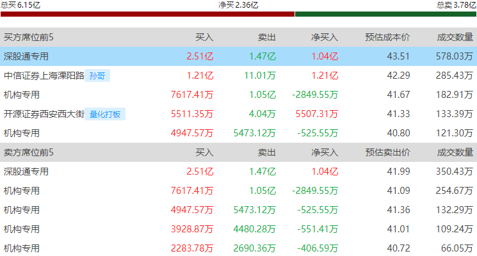Click the volume 109.24万 cell
The height and width of the screenshot is (256, 477).
pyautogui.click(x=455, y=229)
